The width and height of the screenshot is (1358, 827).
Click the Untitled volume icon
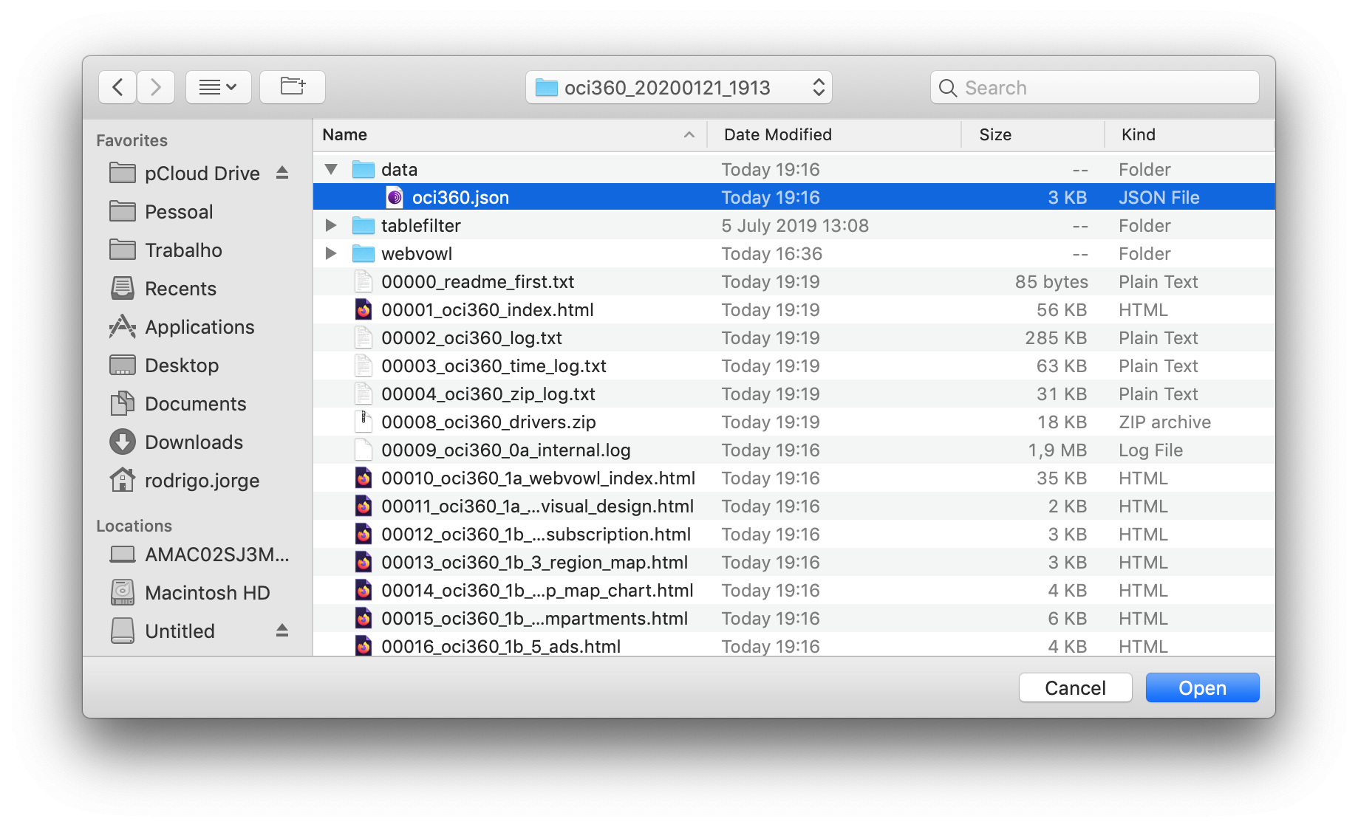(x=123, y=631)
